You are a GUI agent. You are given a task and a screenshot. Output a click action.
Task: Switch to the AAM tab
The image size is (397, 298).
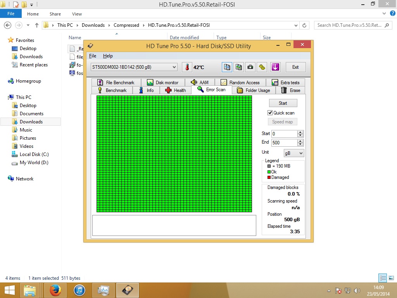point(200,83)
